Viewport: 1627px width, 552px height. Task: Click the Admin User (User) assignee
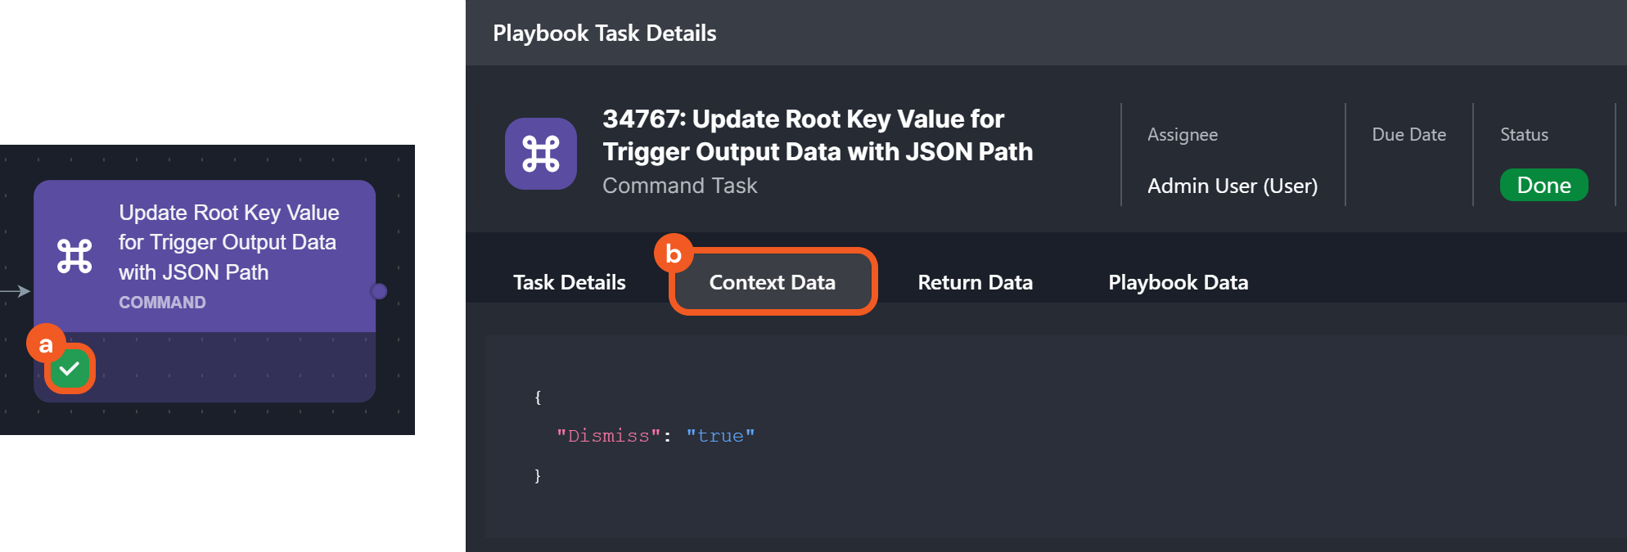pos(1232,186)
